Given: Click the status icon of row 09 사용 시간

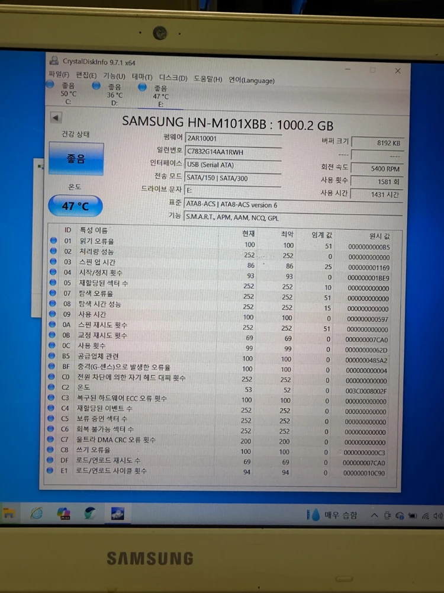Looking at the screenshot, I should tap(52, 314).
